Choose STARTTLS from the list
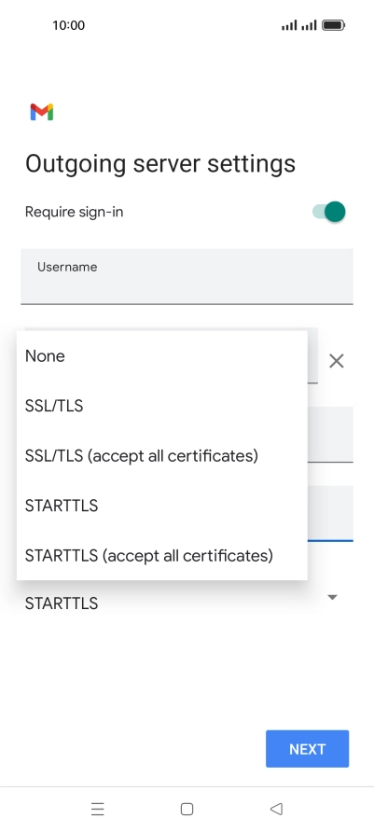 point(161,506)
